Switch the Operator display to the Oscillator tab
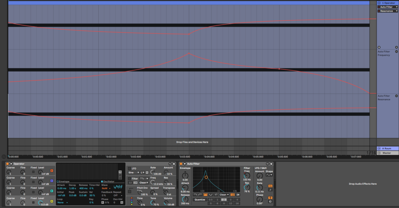399x208 pixels. click(108, 182)
